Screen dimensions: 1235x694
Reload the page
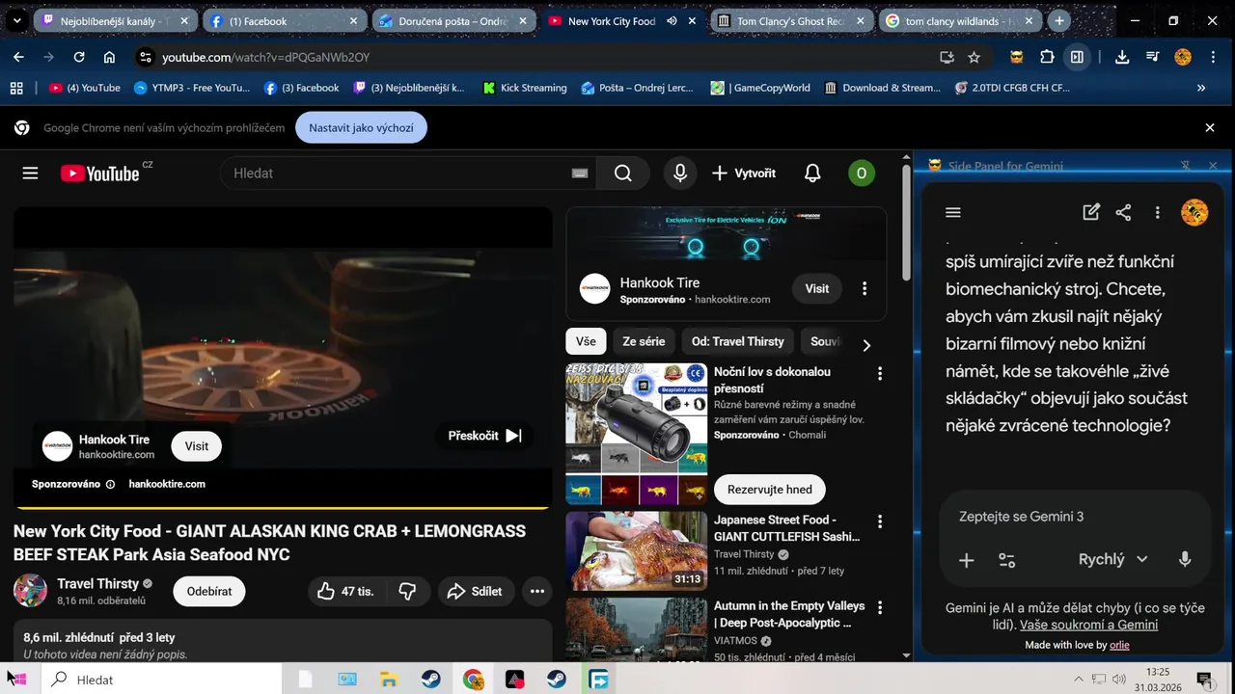click(79, 57)
